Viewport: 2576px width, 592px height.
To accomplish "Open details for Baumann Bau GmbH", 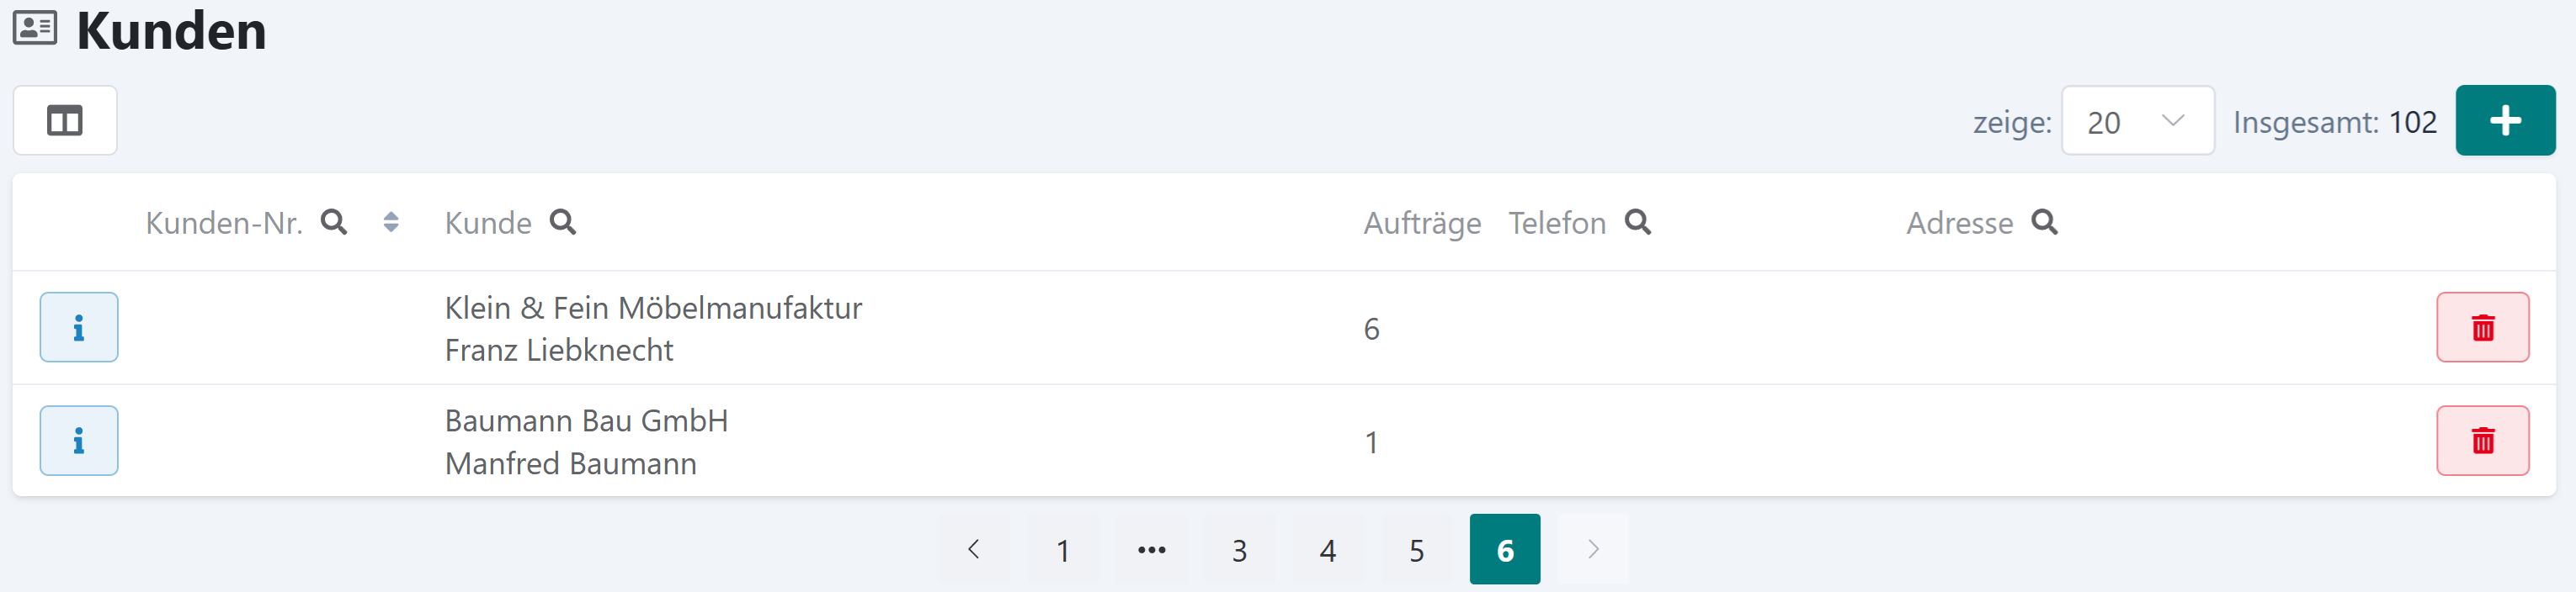I will pos(79,439).
